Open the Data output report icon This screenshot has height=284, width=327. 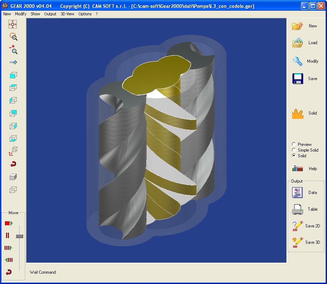click(297, 193)
